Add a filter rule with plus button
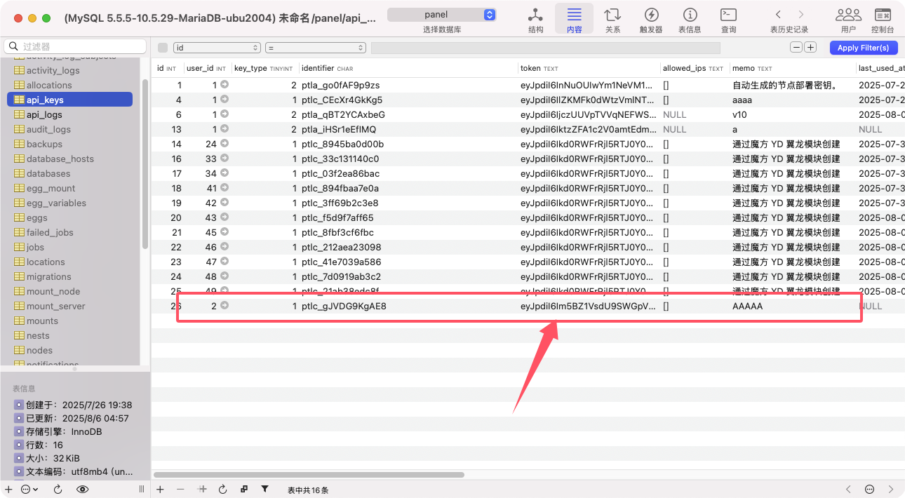Screen dimensions: 905x498 810,48
